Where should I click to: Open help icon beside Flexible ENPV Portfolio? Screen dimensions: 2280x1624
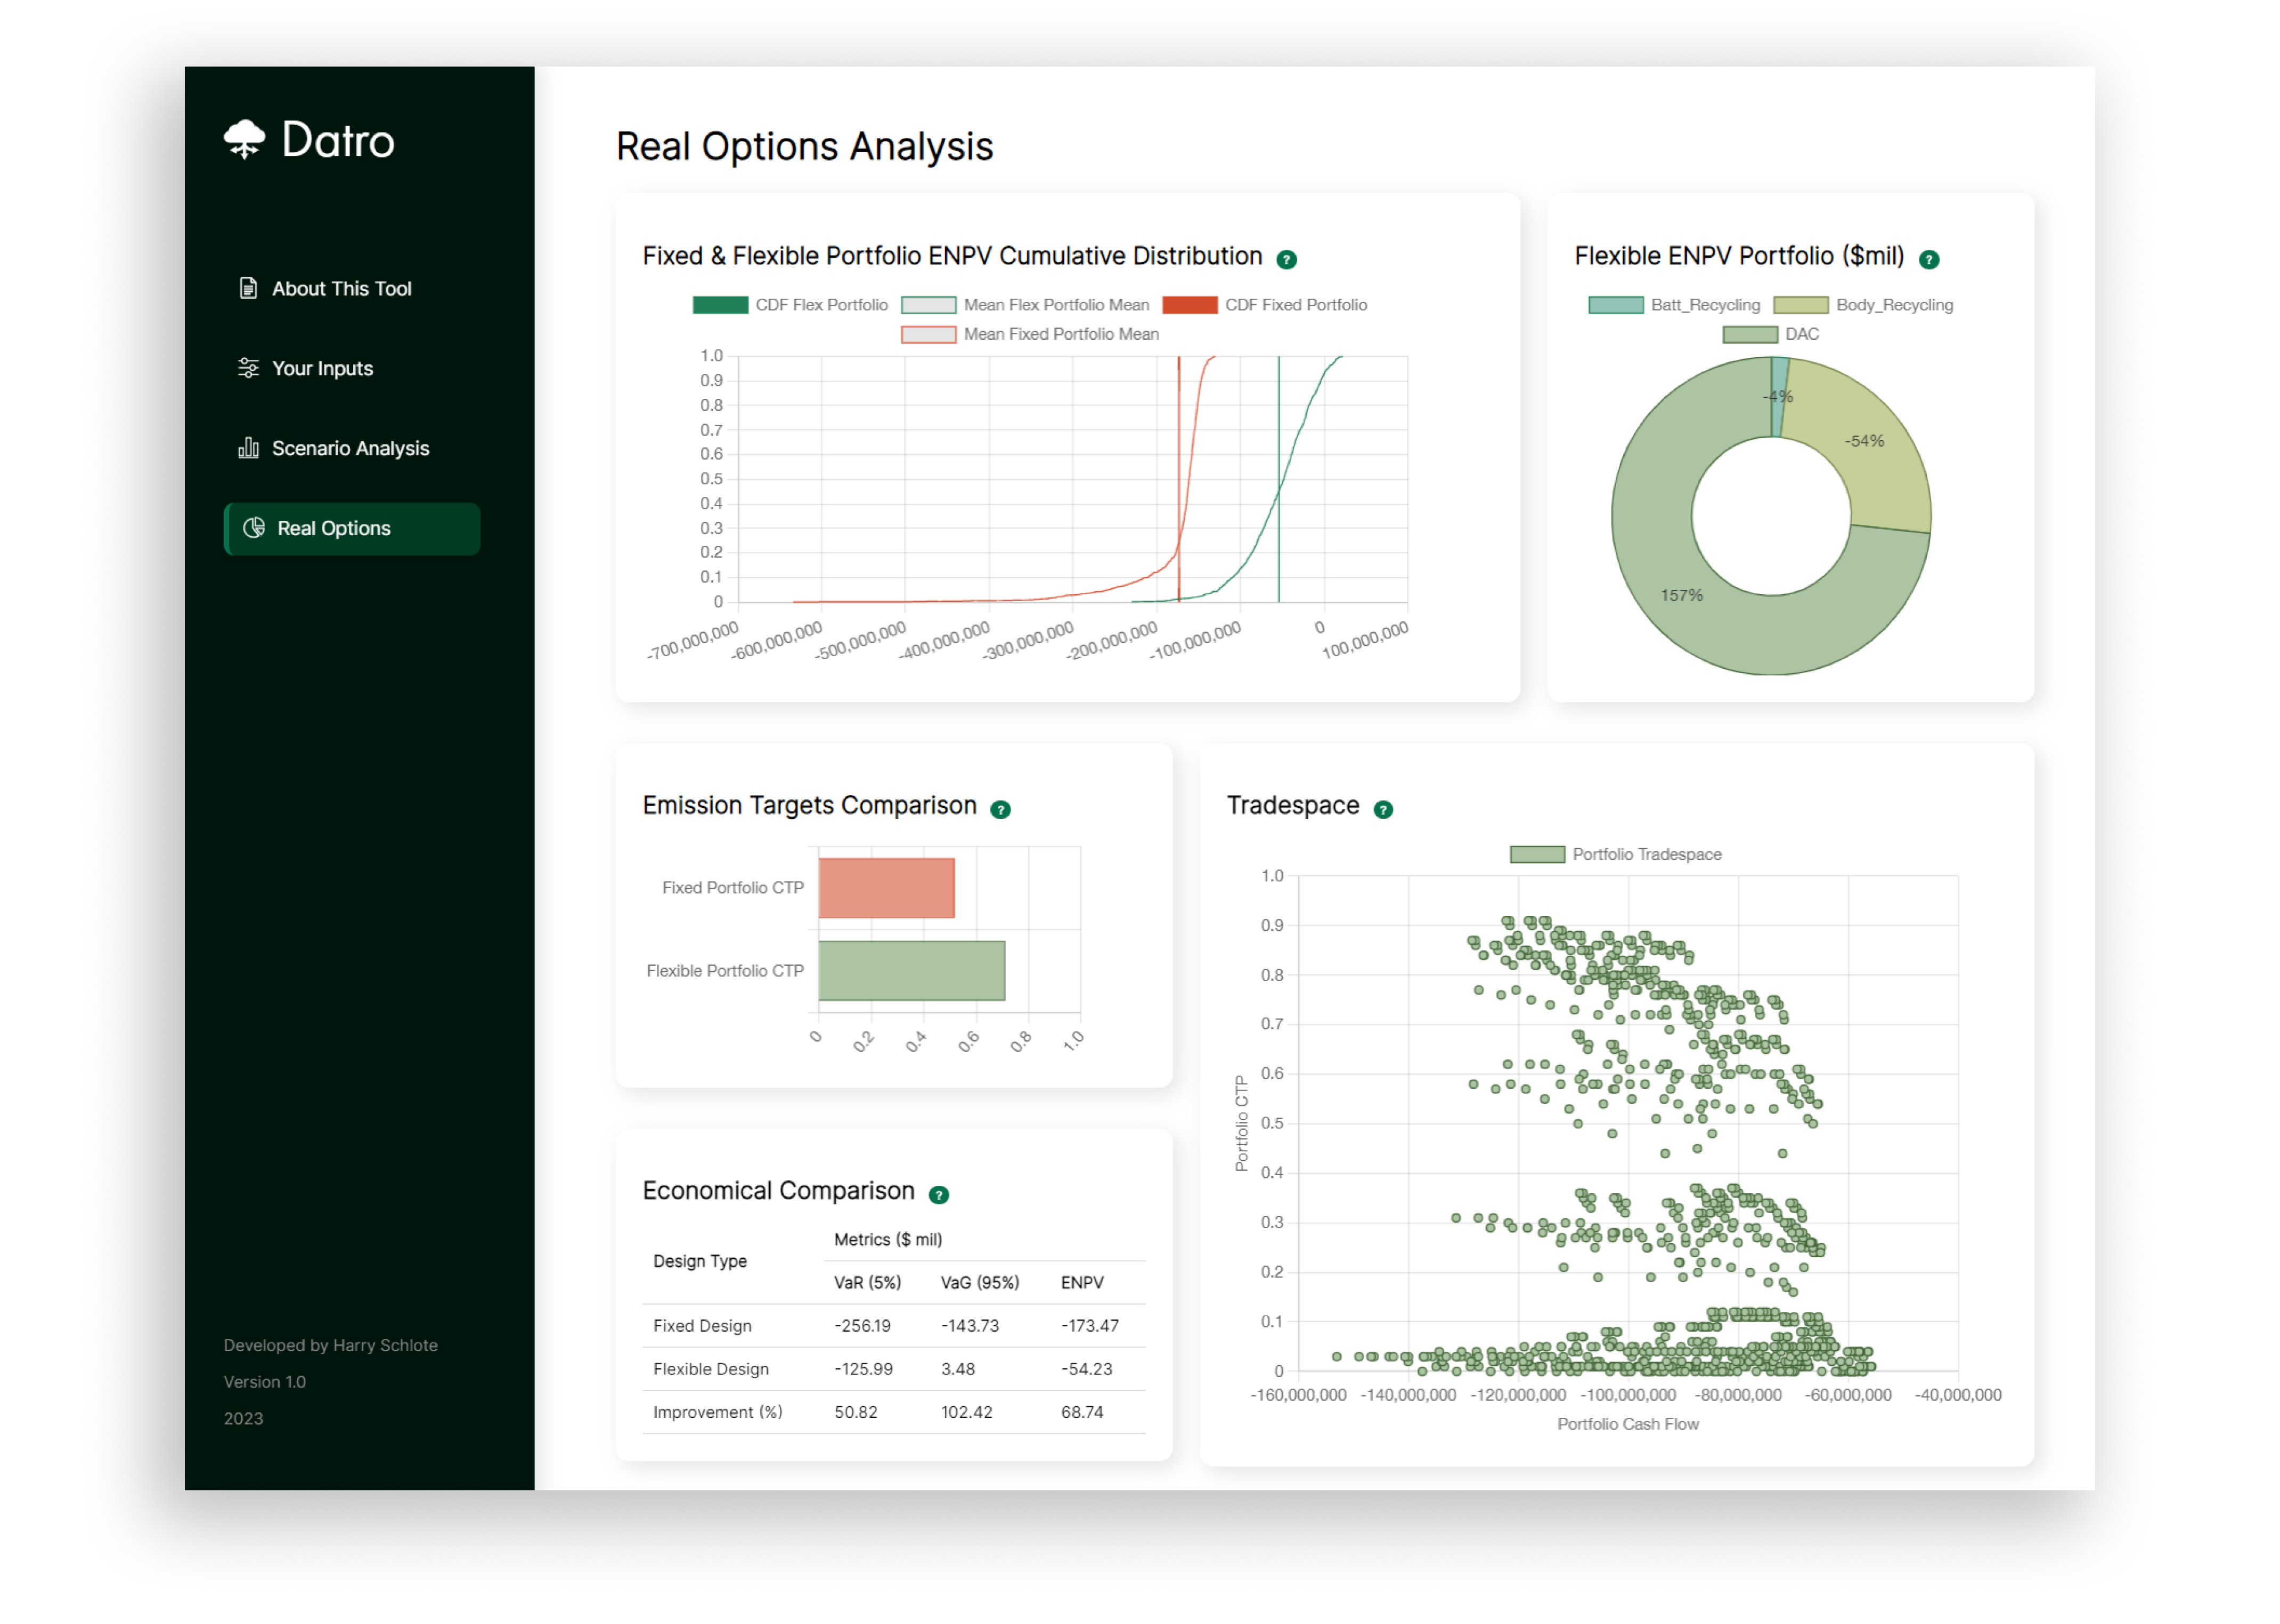click(1929, 260)
